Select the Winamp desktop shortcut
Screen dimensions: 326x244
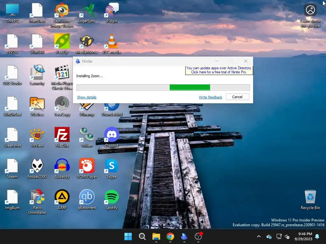[87, 110]
